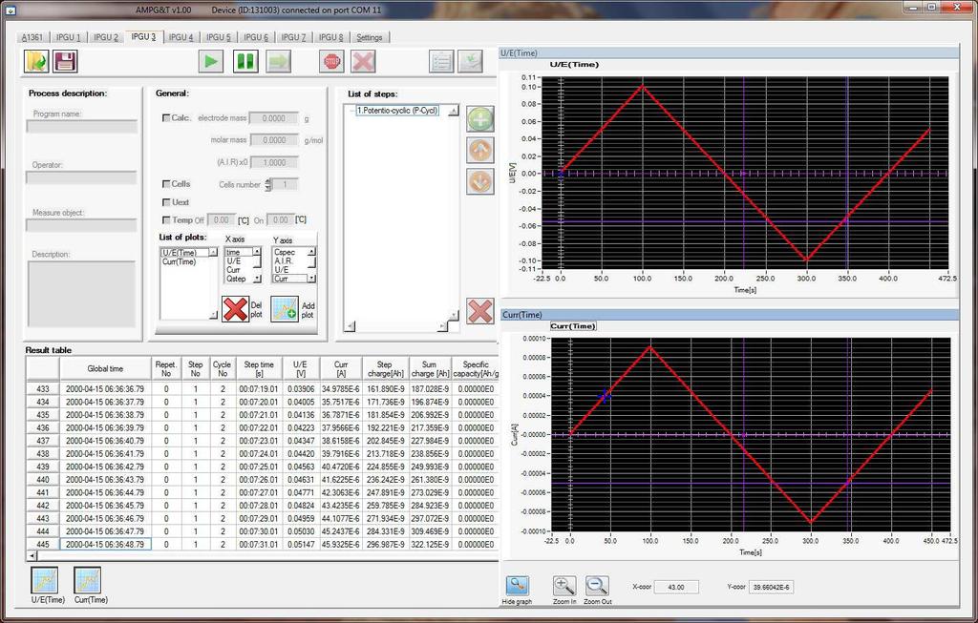The height and width of the screenshot is (623, 978).
Task: Select step 1.Potentio-cyclic (P-Cycl)
Action: pyautogui.click(x=397, y=111)
